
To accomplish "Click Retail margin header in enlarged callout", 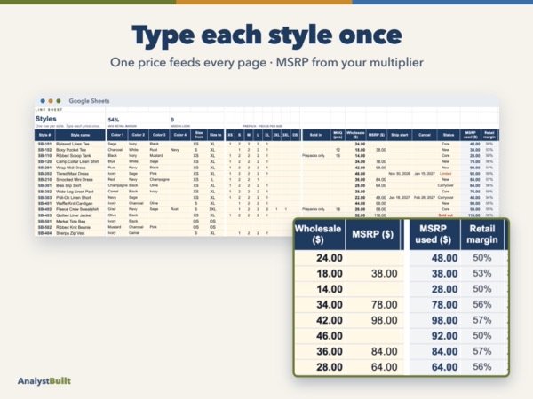I will tap(482, 234).
